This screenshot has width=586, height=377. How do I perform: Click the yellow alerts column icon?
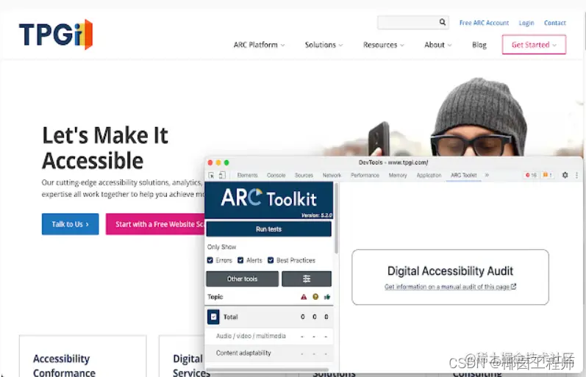(315, 297)
